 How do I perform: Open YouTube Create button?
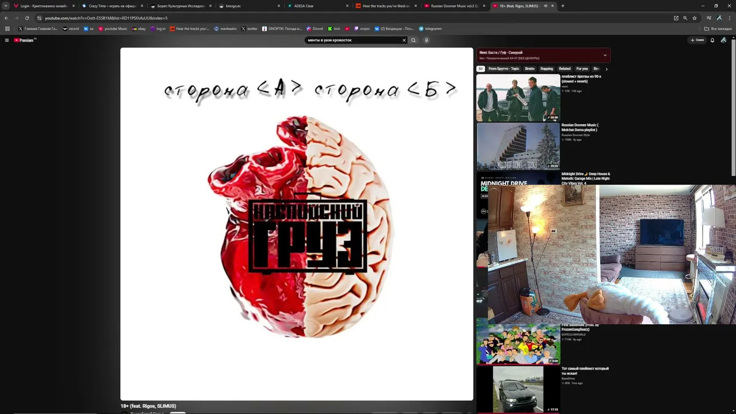697,40
